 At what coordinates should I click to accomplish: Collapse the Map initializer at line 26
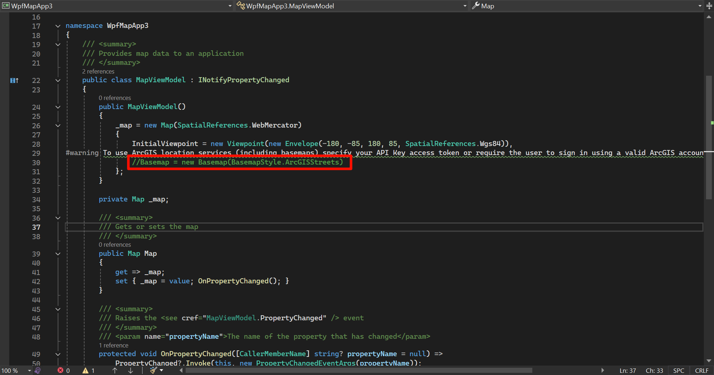point(58,125)
